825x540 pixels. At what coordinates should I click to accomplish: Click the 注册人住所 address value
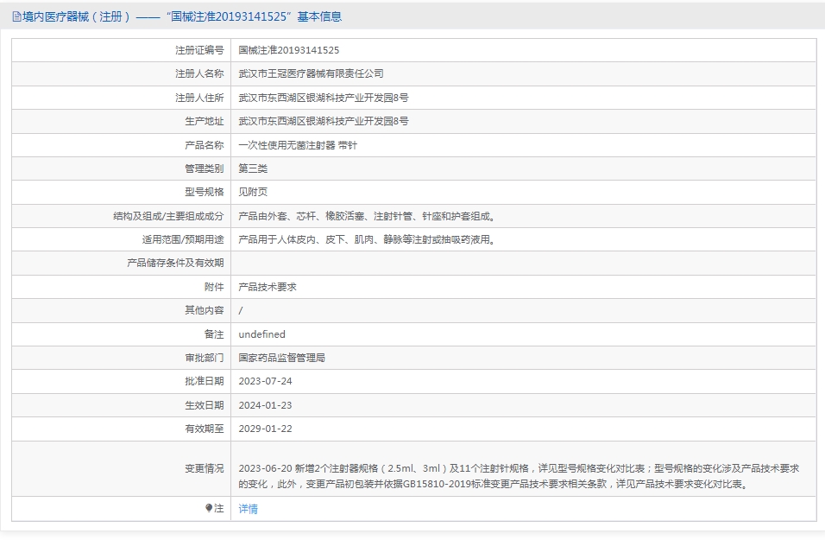coord(324,98)
